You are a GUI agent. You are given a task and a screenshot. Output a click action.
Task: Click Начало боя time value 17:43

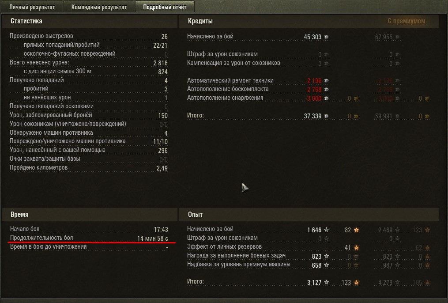161,230
